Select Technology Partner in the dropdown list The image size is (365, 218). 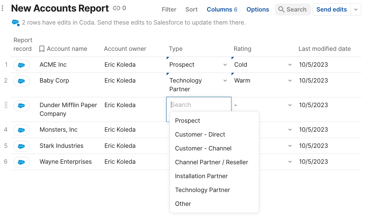click(214, 190)
